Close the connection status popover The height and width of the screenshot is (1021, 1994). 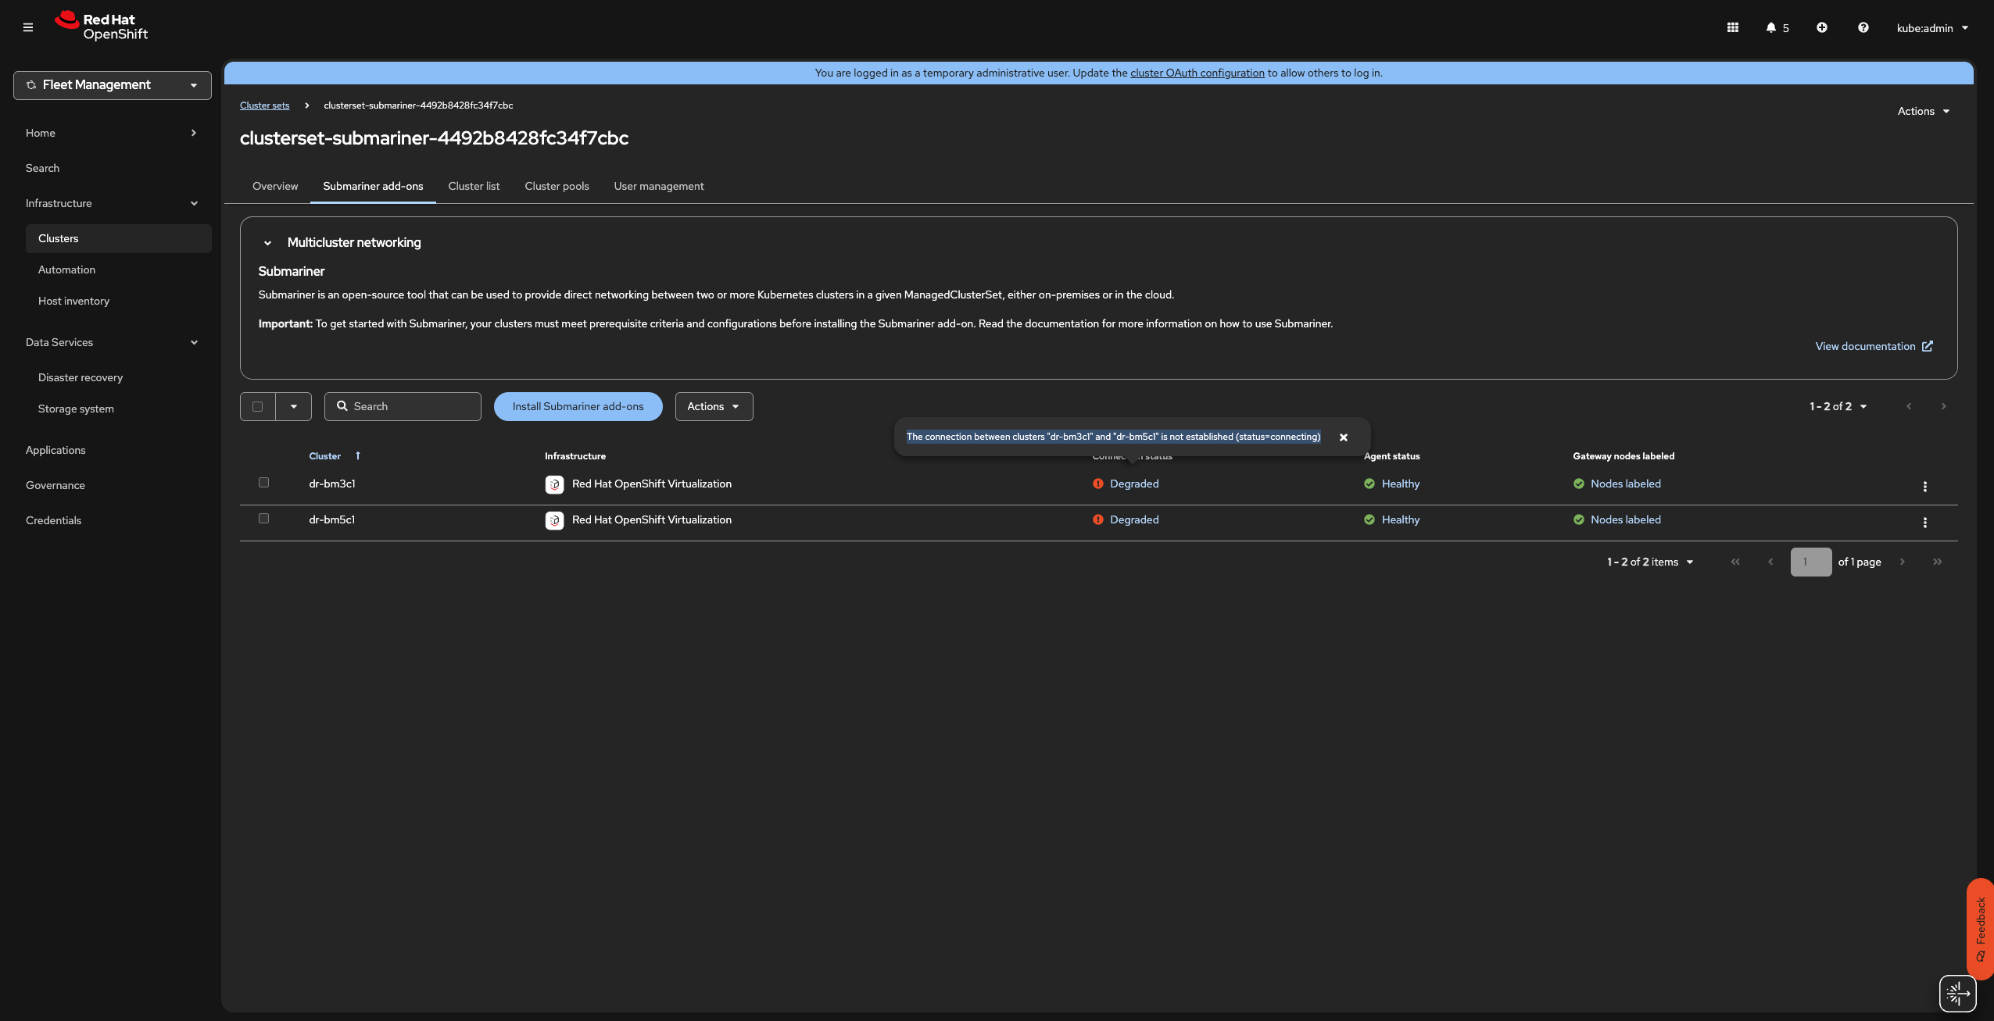click(1344, 437)
